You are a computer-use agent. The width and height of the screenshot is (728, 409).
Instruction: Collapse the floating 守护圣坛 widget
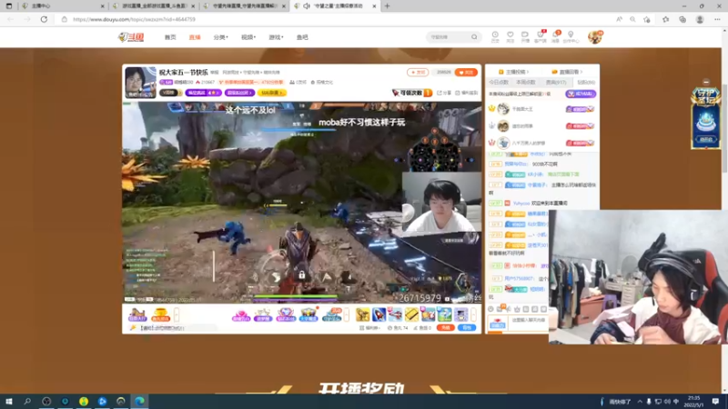tap(706, 82)
